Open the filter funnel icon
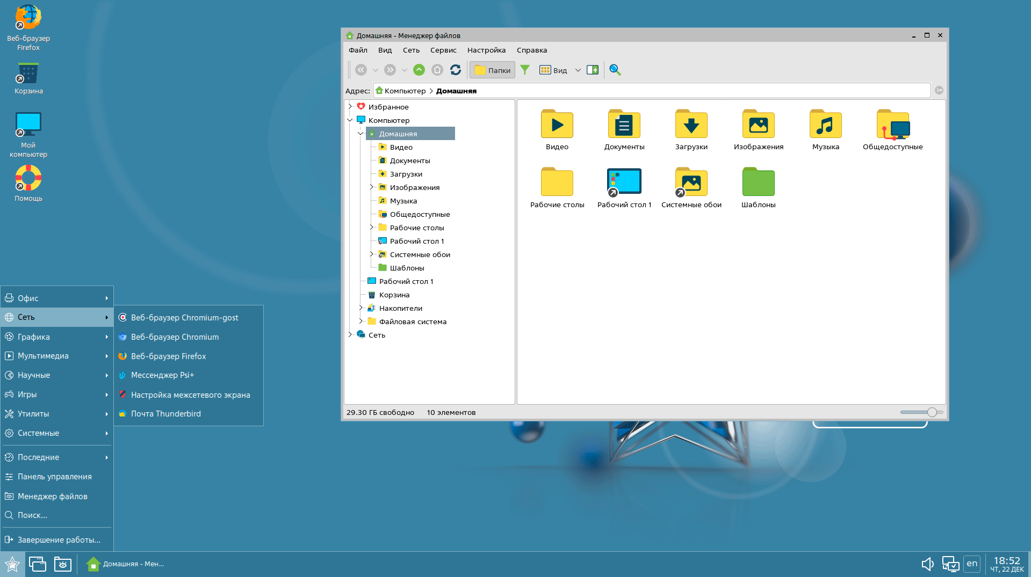Image resolution: width=1031 pixels, height=577 pixels. pos(525,70)
